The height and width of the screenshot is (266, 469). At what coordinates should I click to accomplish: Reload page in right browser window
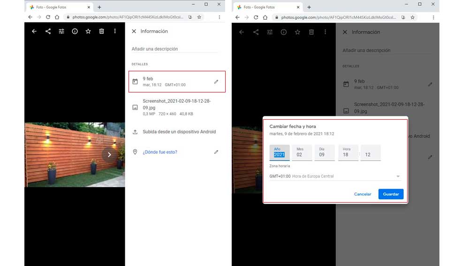tap(256, 17)
